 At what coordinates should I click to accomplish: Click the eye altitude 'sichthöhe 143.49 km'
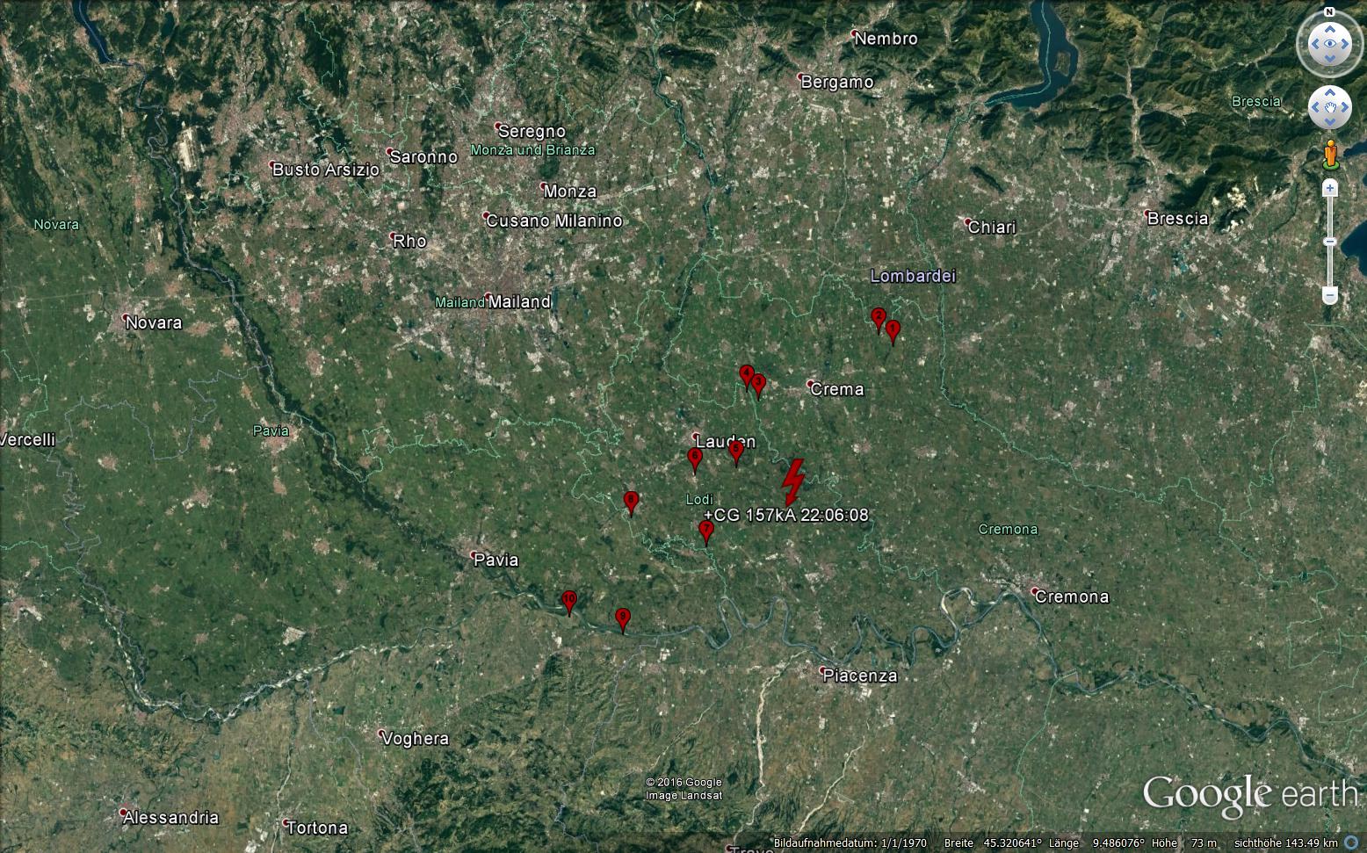(x=1286, y=843)
